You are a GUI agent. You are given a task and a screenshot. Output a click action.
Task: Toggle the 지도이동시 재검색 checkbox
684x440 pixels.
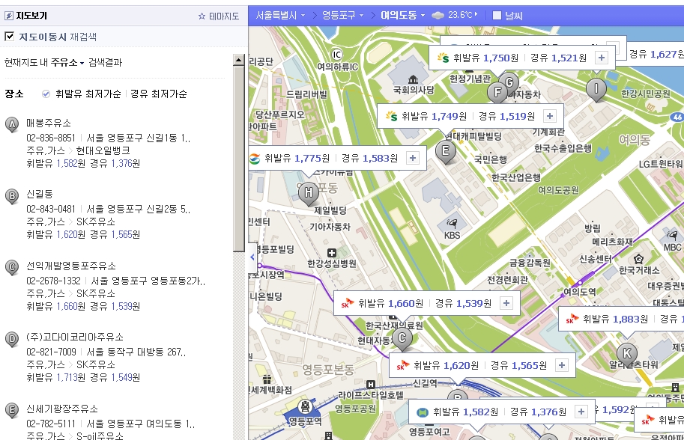tap(9, 36)
